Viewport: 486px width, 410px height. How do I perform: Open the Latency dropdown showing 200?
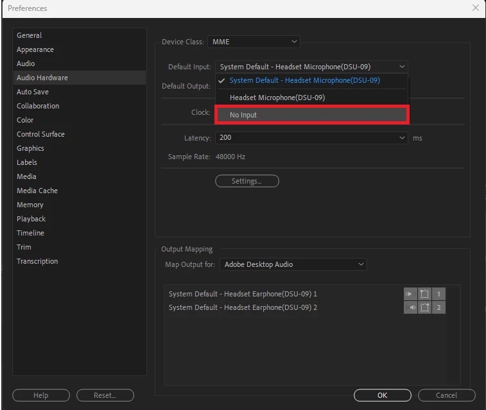[x=311, y=137]
